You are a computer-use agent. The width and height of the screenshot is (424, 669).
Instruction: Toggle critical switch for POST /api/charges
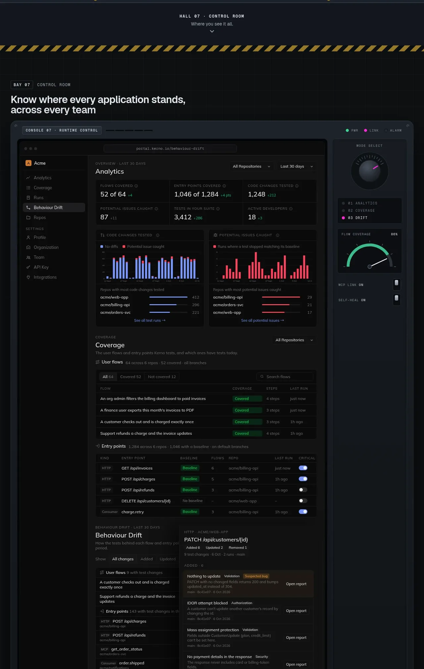[x=303, y=479]
